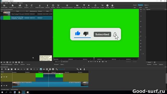
Task: Save project with the floppy disk icon
Action: pos(20,5)
